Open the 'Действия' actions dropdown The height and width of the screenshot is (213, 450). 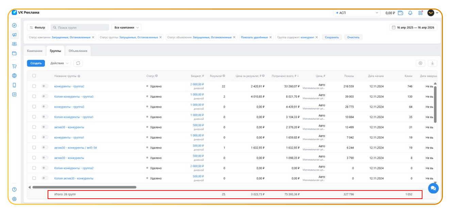59,63
